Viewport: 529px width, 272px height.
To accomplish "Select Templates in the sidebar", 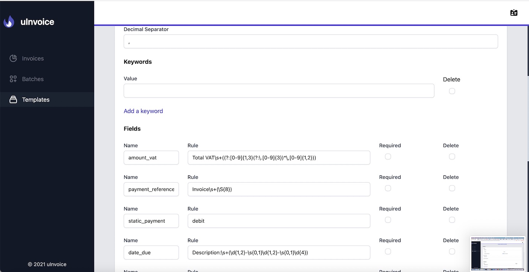I will tap(36, 100).
